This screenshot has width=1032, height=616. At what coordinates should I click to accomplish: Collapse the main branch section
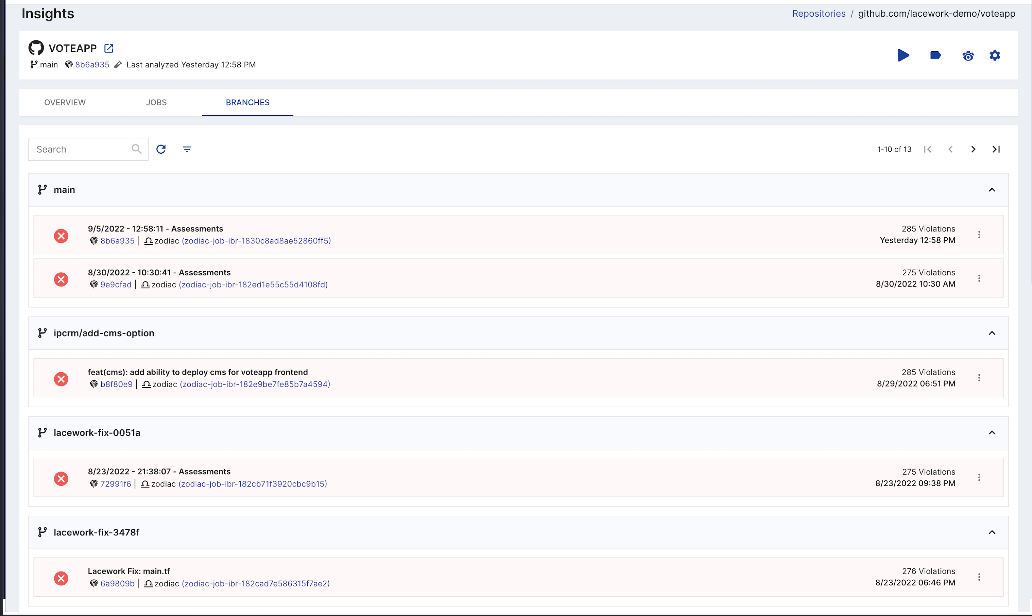992,189
